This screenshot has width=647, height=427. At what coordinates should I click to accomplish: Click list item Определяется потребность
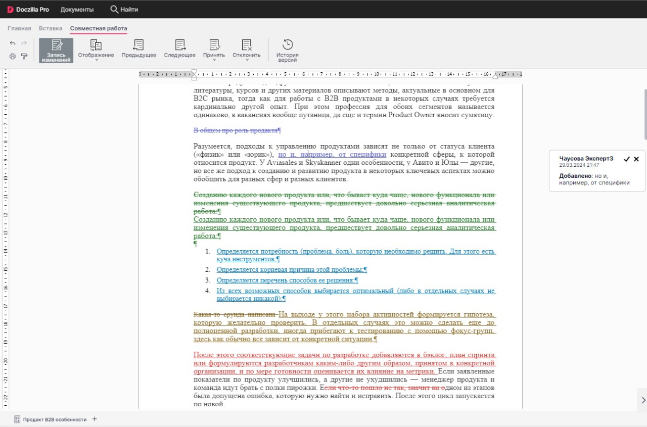tap(356, 255)
